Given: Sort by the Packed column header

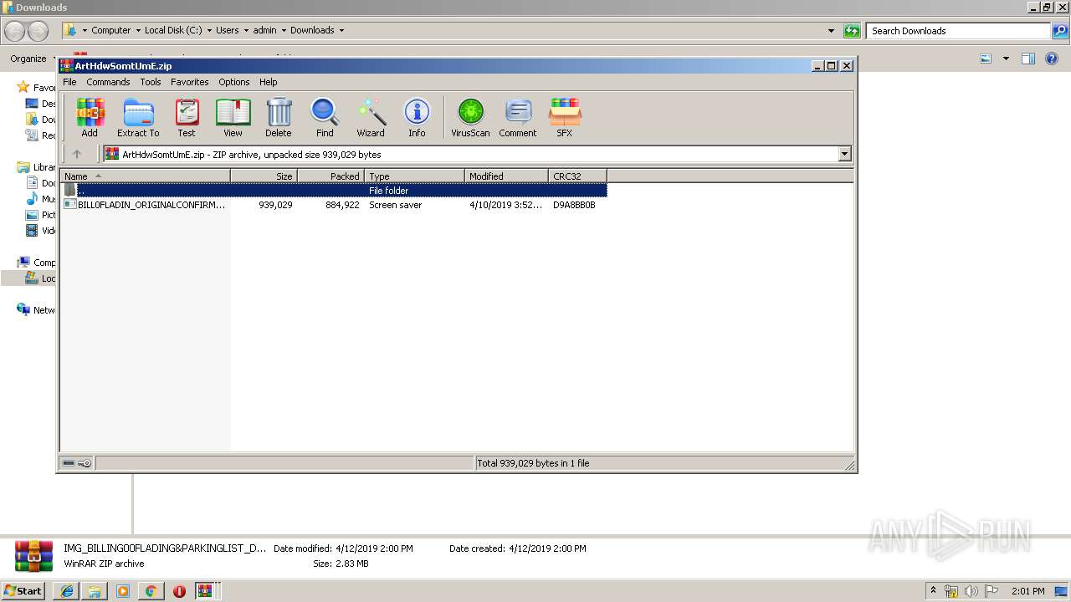Looking at the screenshot, I should click(x=331, y=176).
